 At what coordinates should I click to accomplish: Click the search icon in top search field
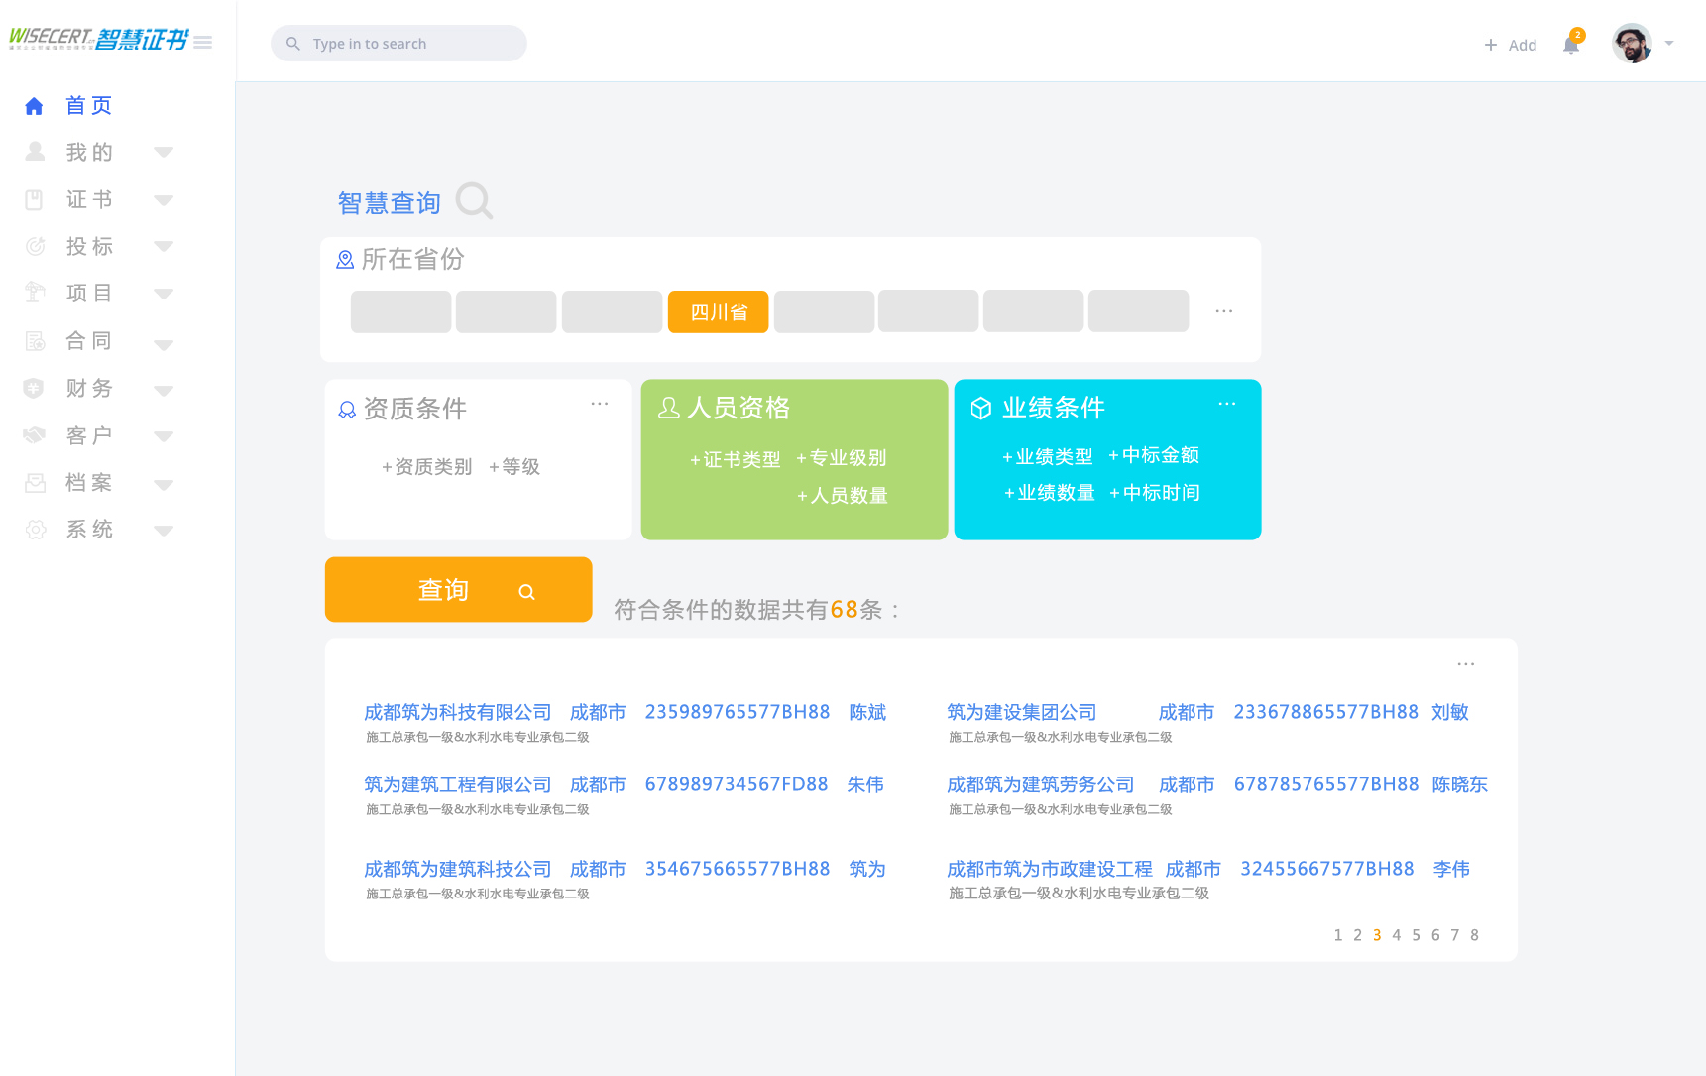pos(293,44)
